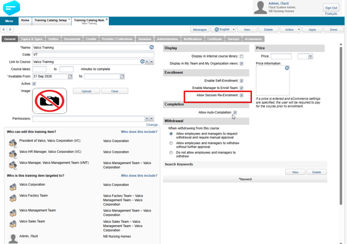This screenshot has height=244, width=347.
Task: Close the Training Catalog Setup tab
Action: click(x=70, y=19)
